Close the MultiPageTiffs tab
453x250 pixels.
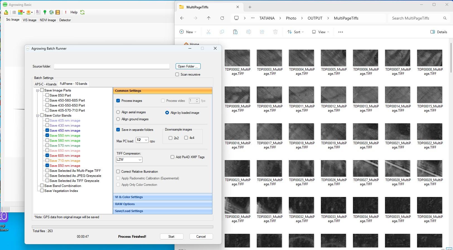click(x=238, y=7)
